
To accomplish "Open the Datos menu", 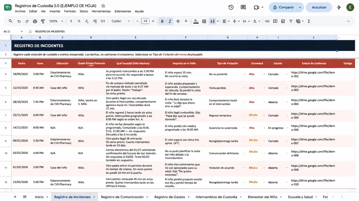I will [x=84, y=11].
